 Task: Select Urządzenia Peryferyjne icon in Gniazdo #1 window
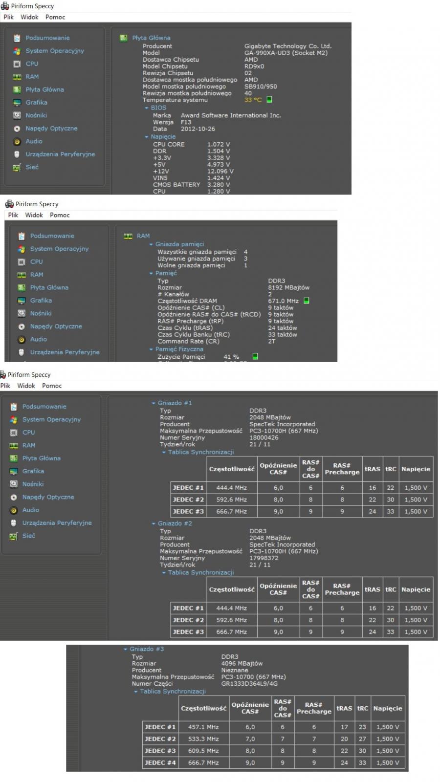(14, 523)
